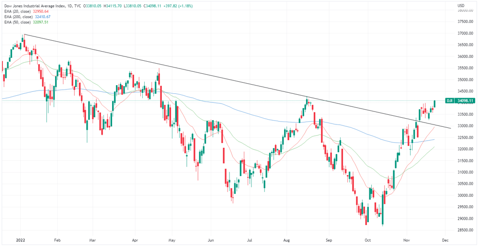The image size is (479, 246).
Task: Click the Oct label on time axis
Action: click(368, 241)
